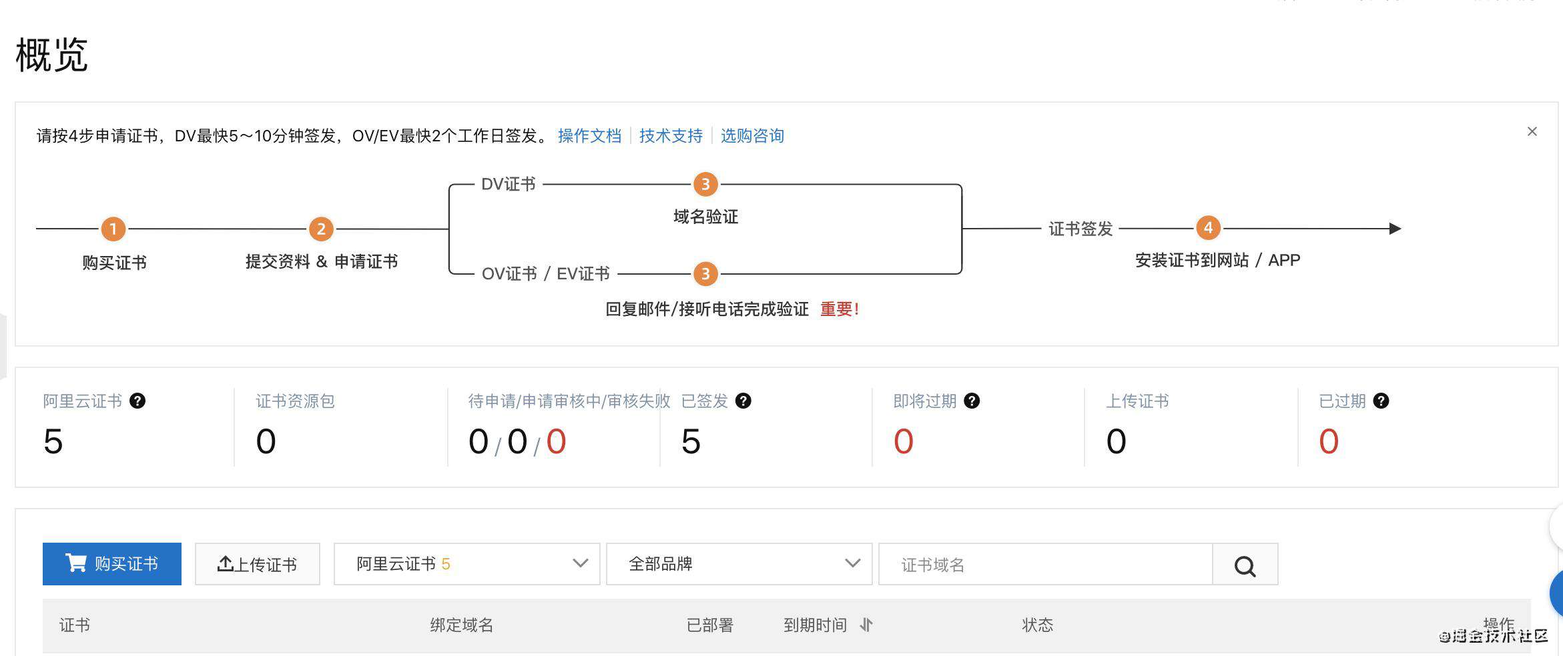
Task: Click help icon next to 已签发
Action: coord(743,401)
